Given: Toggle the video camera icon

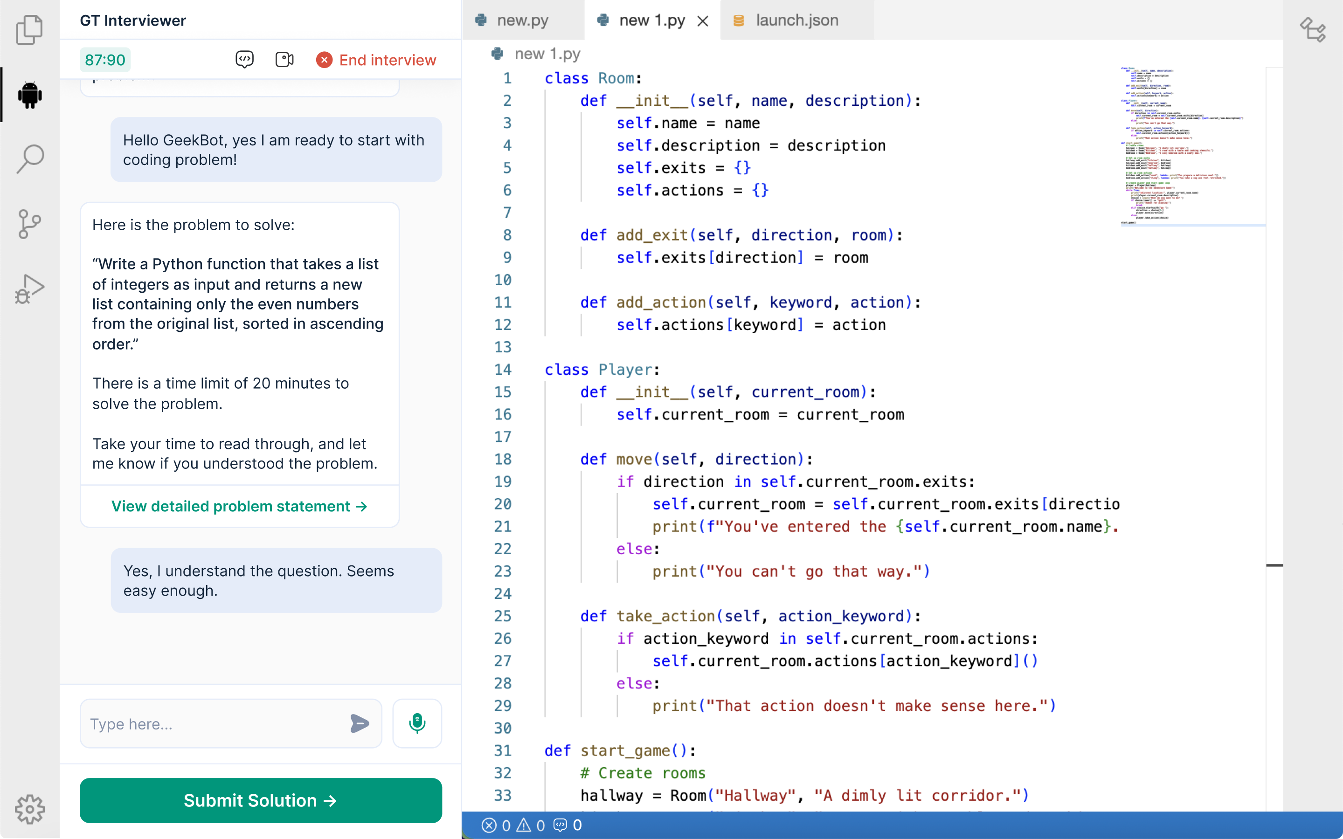Looking at the screenshot, I should [284, 59].
